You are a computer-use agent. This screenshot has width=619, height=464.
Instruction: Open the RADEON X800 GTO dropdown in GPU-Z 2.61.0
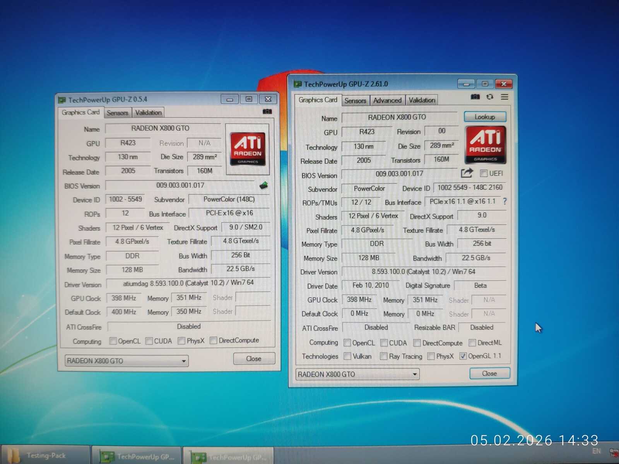[357, 374]
